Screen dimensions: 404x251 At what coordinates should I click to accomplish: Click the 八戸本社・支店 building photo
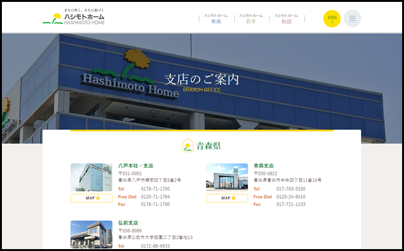click(x=92, y=177)
